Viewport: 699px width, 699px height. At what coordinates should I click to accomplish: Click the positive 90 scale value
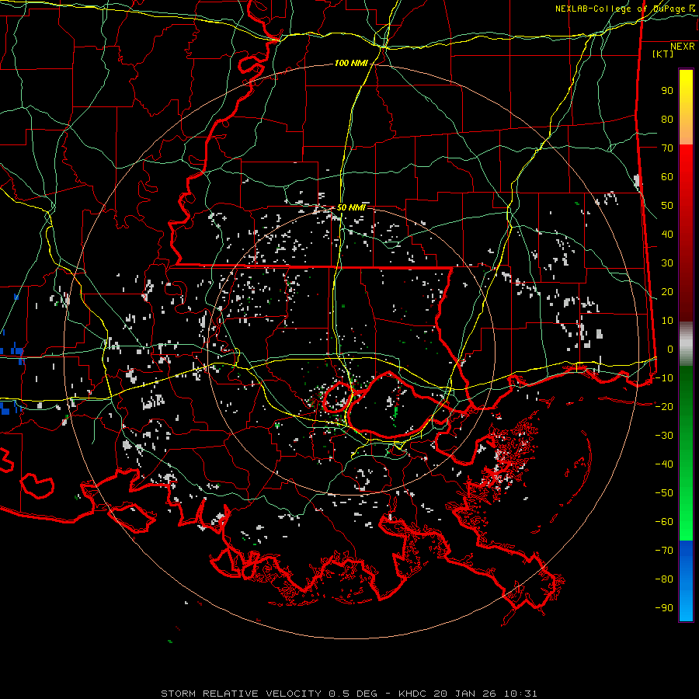pos(667,91)
